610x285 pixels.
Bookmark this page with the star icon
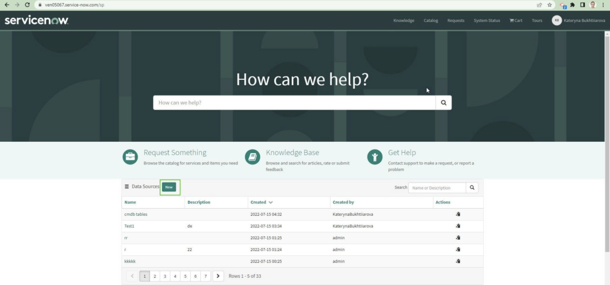pyautogui.click(x=549, y=5)
